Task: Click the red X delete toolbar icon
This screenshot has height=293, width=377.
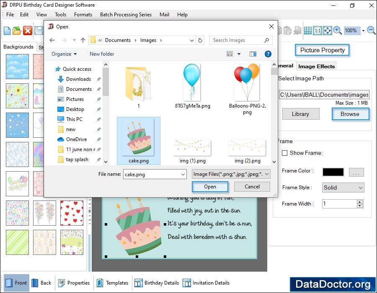Action: [x=28, y=31]
